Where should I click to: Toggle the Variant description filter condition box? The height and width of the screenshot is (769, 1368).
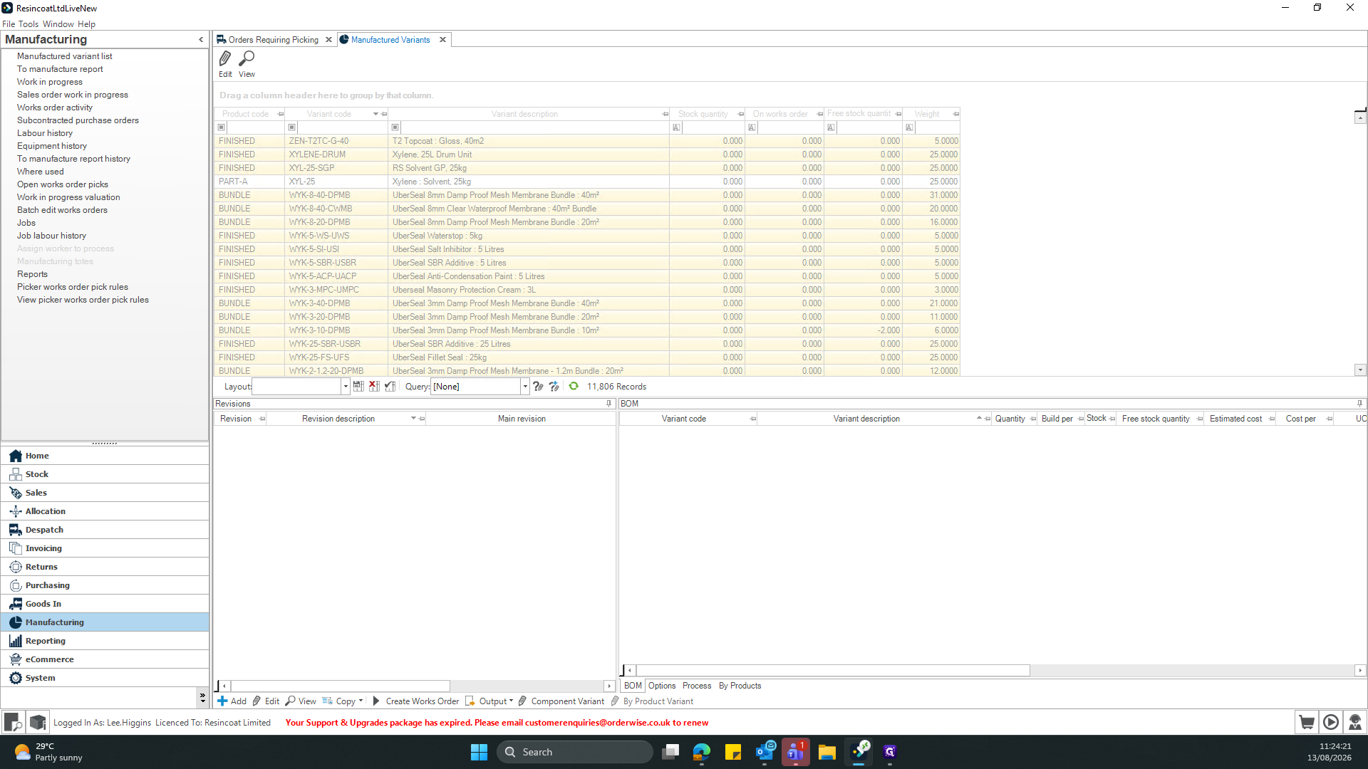pos(395,127)
